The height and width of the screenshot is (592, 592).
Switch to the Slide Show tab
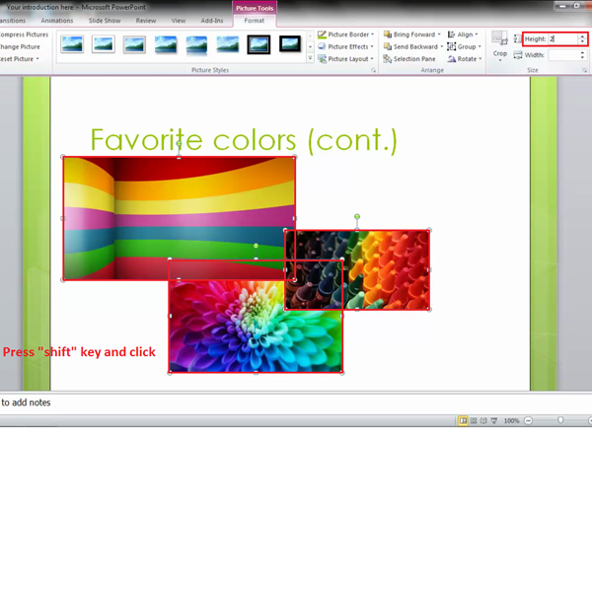[x=105, y=21]
